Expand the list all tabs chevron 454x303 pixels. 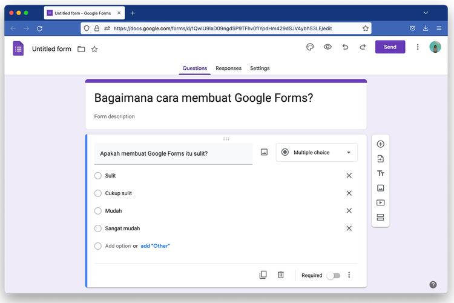tap(426, 13)
